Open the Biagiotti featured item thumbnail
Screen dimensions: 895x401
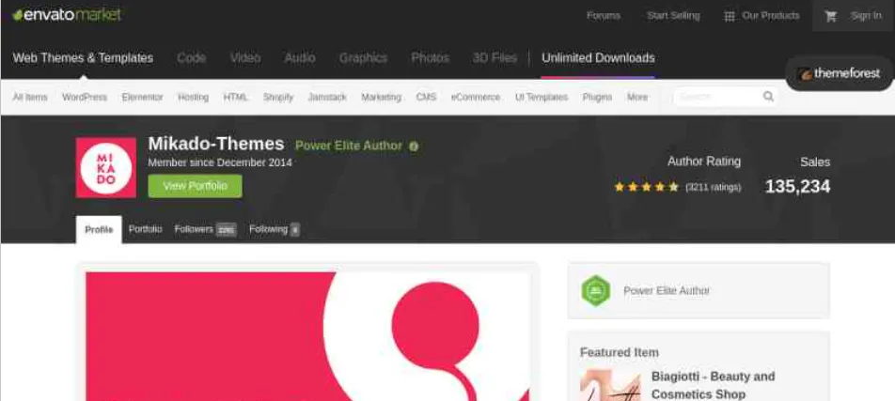tap(610, 385)
